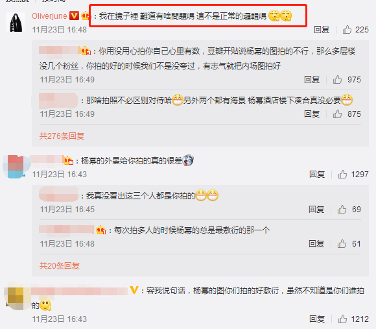
Task: Reply to the 16:49 comment with 975 likes
Action: tap(312, 79)
